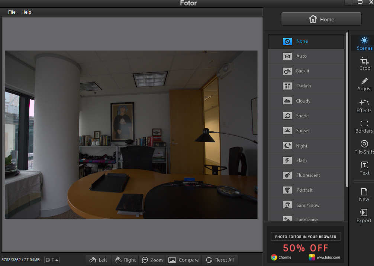The height and width of the screenshot is (266, 374).
Task: Apply the Fluorescent scene icon
Action: coord(287,175)
